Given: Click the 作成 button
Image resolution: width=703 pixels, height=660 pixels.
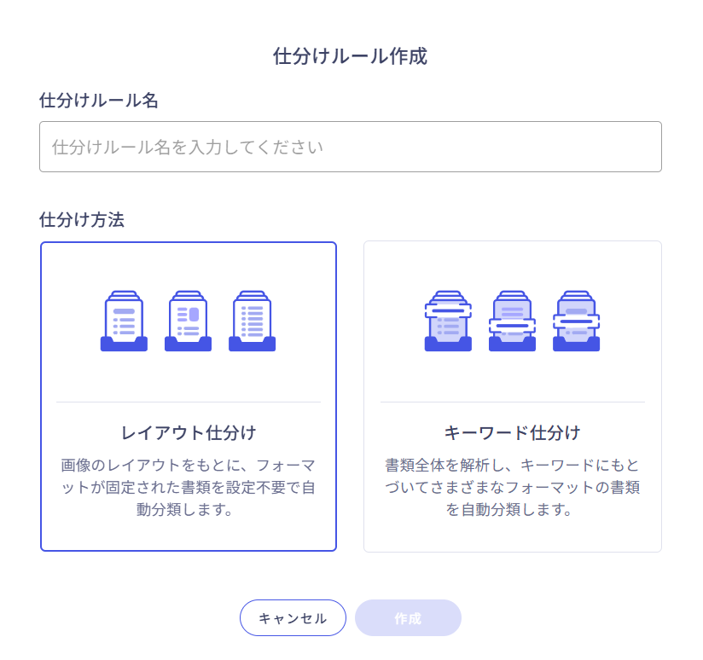Looking at the screenshot, I should click(x=408, y=617).
